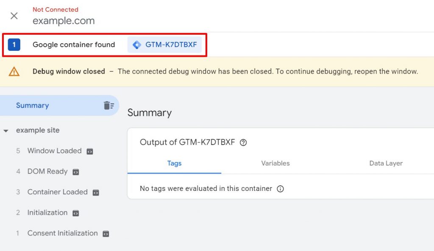
Task: Click the code icon beside Window Loaded
Action: coord(90,151)
